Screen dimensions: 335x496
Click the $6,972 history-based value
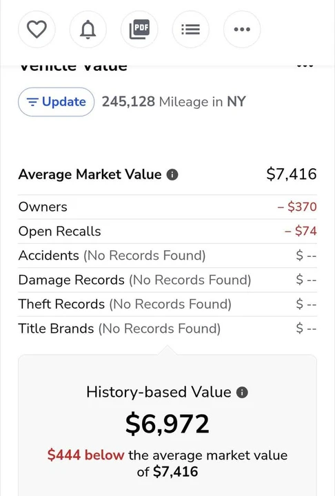pyautogui.click(x=167, y=424)
